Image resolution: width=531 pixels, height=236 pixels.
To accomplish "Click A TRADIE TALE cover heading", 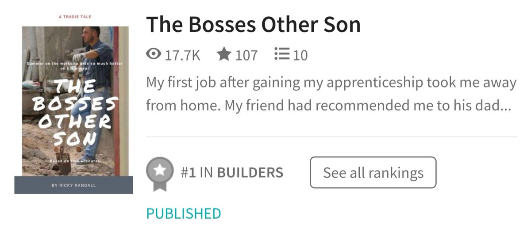I will 75,16.
